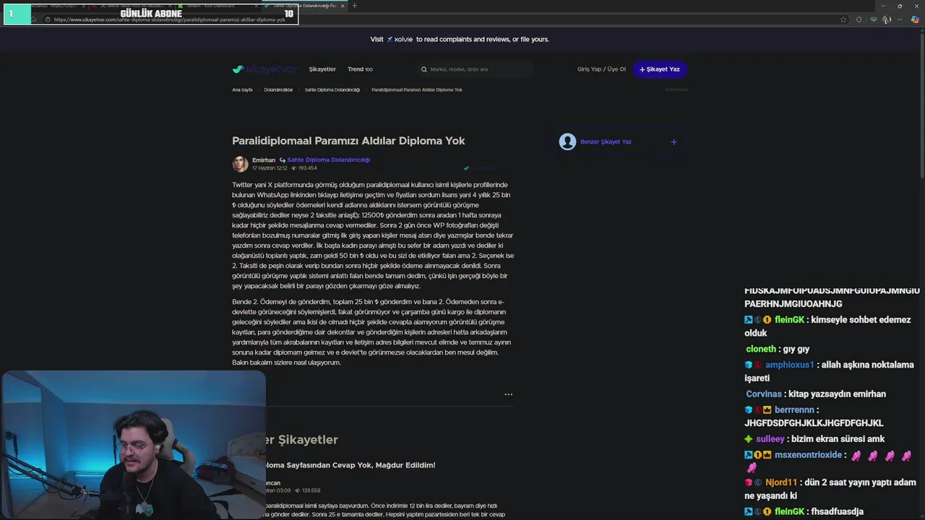The height and width of the screenshot is (520, 925).
Task: Open the Sahte Diploma Dolandırıcılığı breadcrumb
Action: [332, 90]
